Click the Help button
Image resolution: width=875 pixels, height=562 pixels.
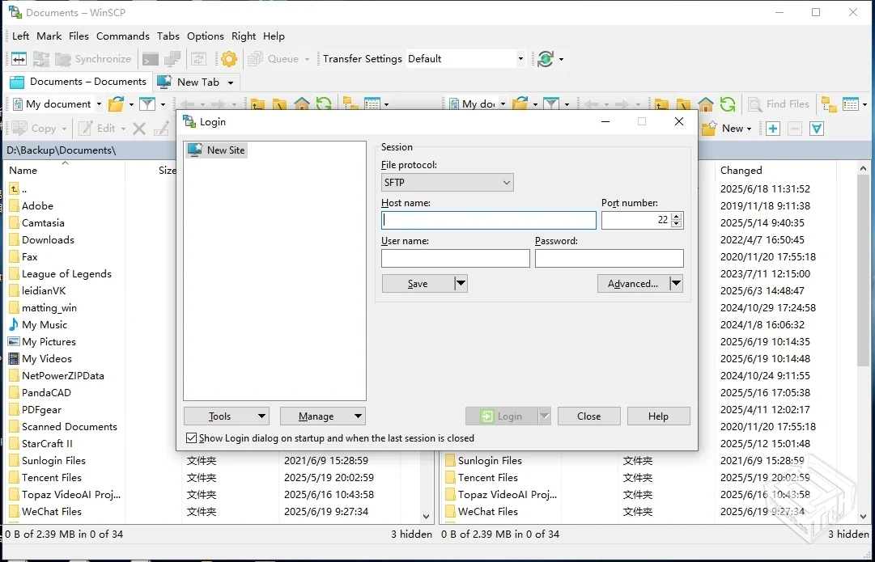[658, 416]
